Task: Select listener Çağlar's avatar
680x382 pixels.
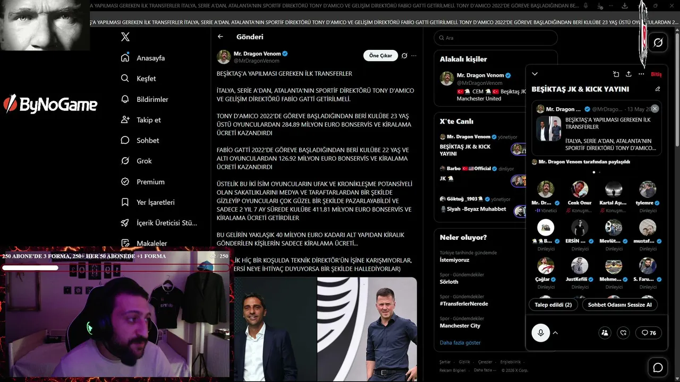Action: (x=546, y=266)
